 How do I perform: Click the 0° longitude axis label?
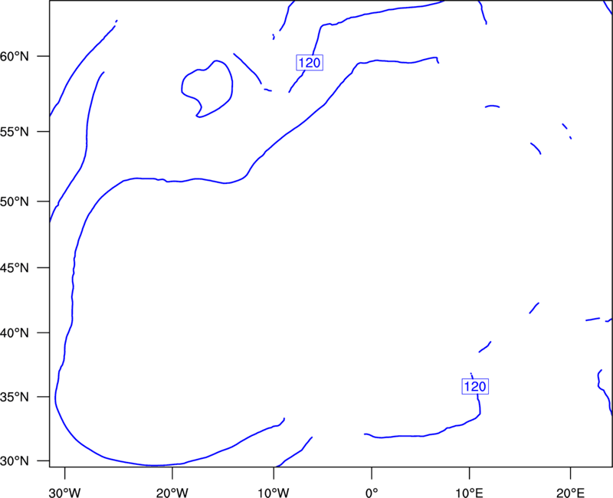tap(372, 493)
